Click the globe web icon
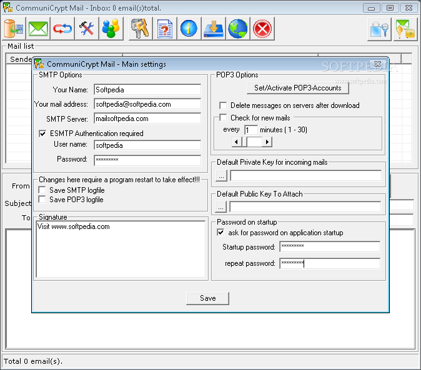 click(238, 29)
